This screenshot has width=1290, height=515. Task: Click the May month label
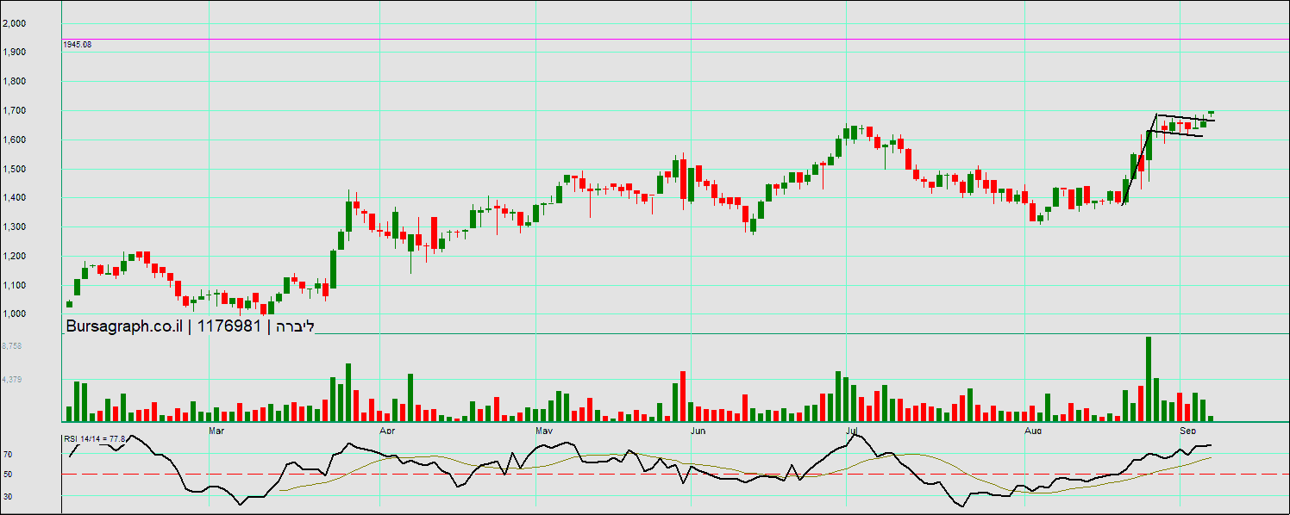[544, 429]
